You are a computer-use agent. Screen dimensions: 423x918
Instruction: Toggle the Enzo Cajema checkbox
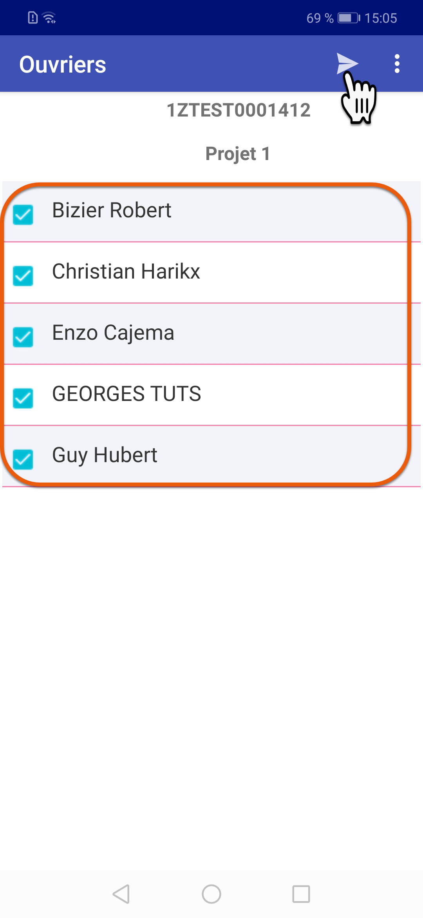23,337
